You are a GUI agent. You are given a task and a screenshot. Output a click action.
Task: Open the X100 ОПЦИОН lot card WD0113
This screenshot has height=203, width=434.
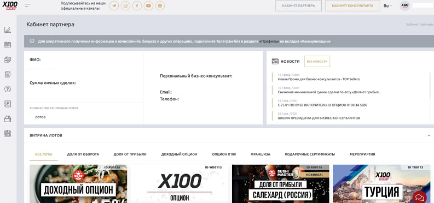click(180, 184)
